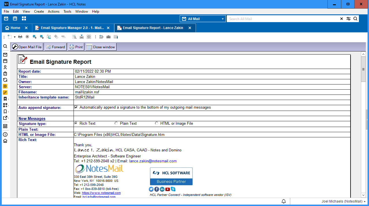369x206 pixels.
Task: Select the Home icon in the sidebar
Action: [x=5, y=141]
